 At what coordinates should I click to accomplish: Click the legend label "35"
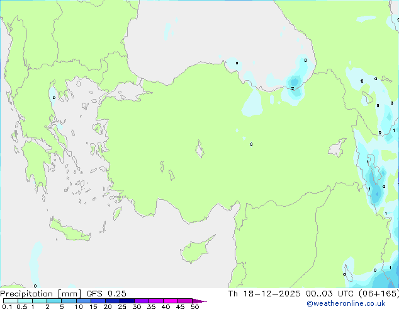(151, 306)
